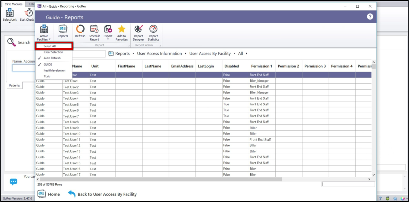Refresh the report with the Refresh icon
Image resolution: width=409 pixels, height=202 pixels.
click(x=80, y=31)
